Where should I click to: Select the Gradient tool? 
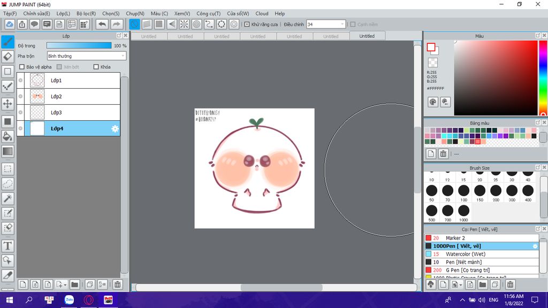tap(7, 151)
